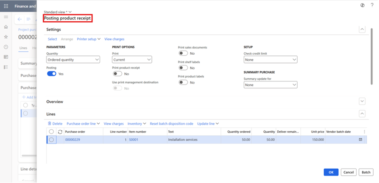Click the dialog vertical scrollbar

pos(372,56)
